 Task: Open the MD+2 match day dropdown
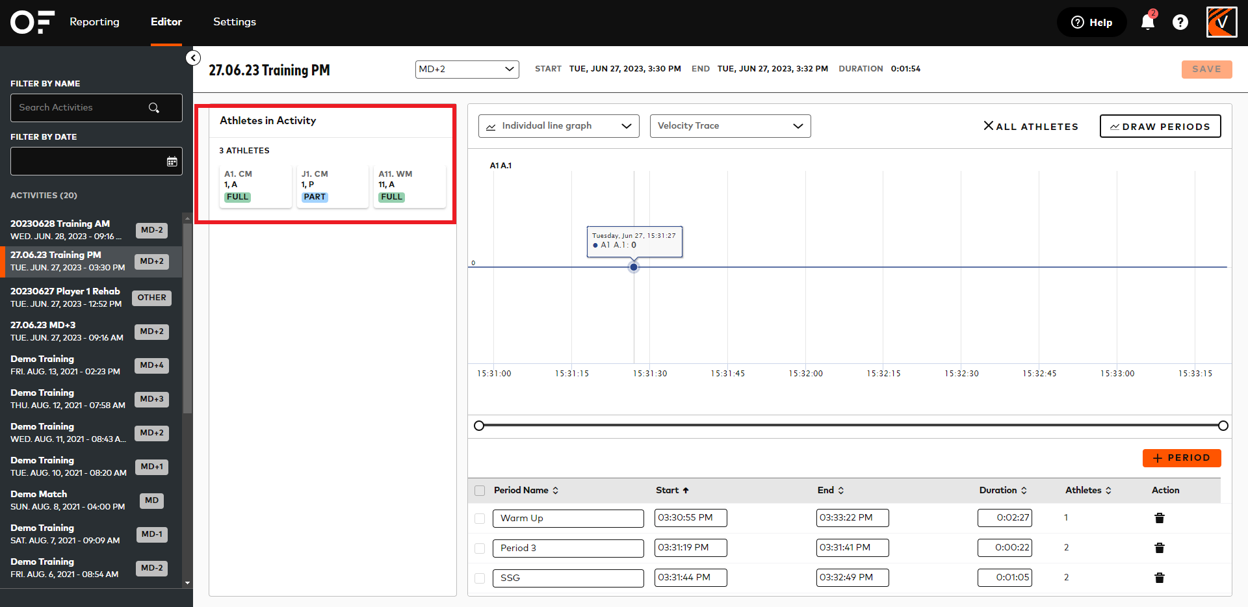[467, 69]
